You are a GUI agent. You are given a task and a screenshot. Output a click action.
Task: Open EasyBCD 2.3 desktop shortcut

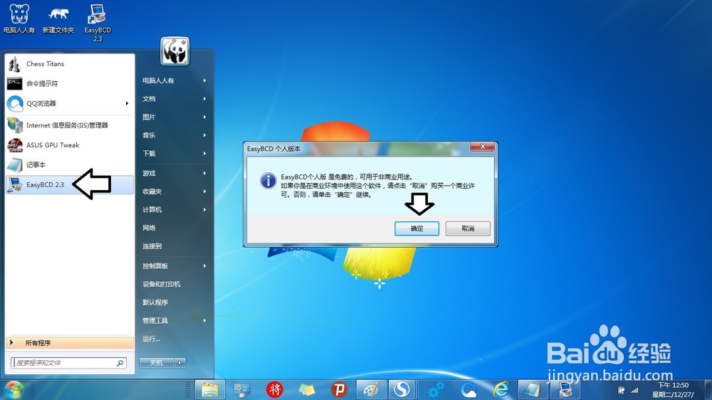97,23
